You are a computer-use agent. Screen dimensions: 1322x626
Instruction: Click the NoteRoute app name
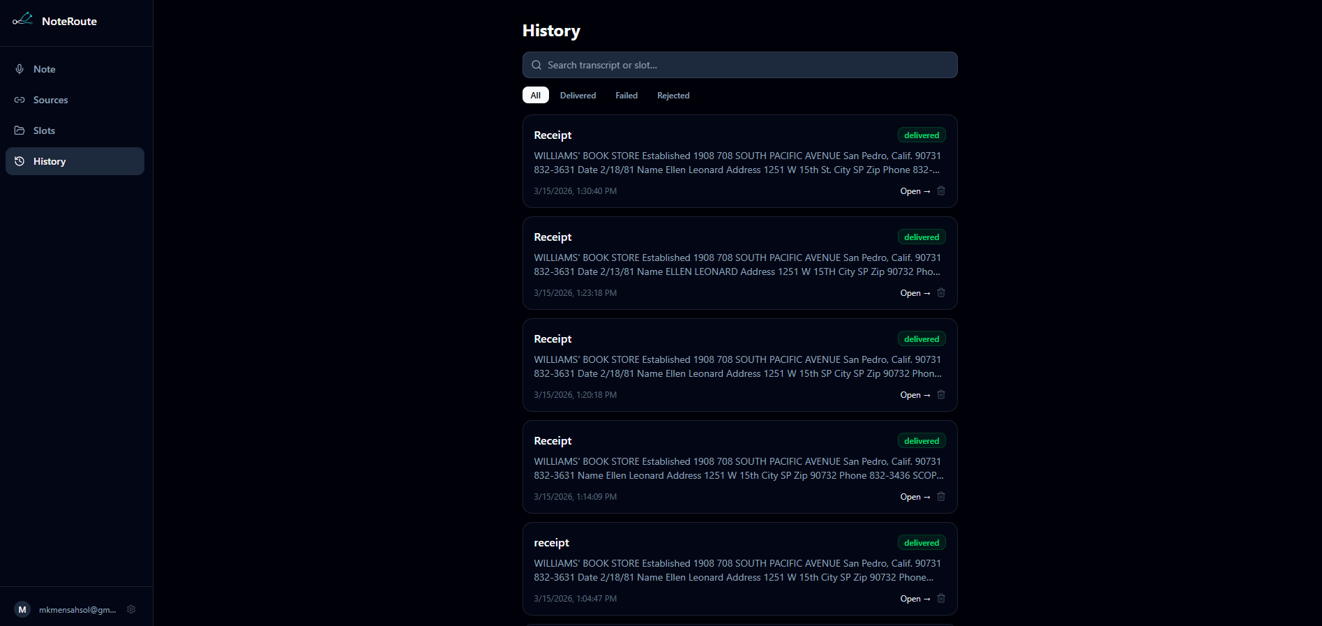69,21
